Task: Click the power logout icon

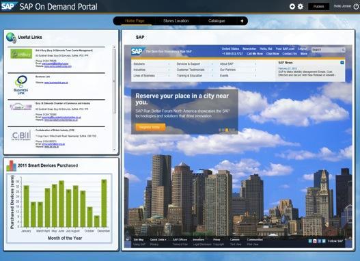Action: (356, 6)
